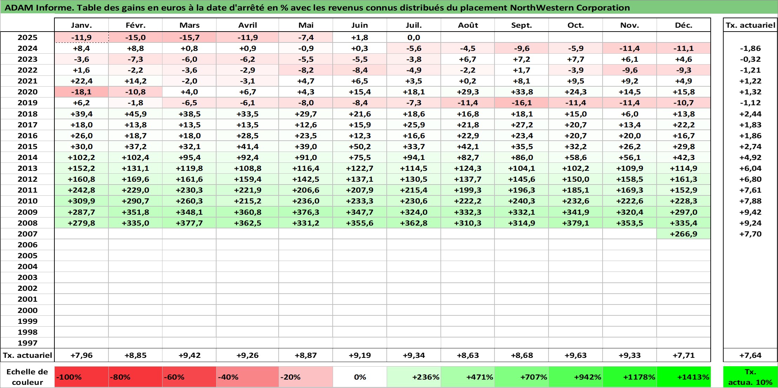Click the +309,9 cell in Janv. 2010

tap(81, 201)
